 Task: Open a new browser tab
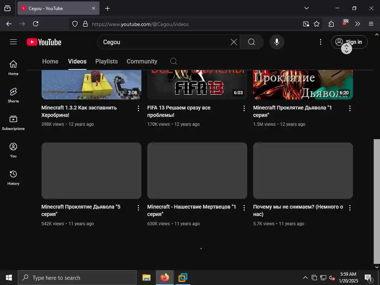coord(107,9)
